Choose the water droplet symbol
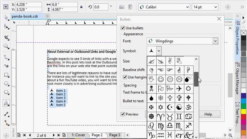Viewport: 247px width, 139px height. tap(151, 98)
